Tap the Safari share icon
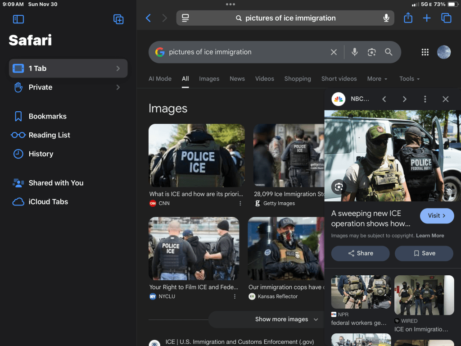 point(408,18)
